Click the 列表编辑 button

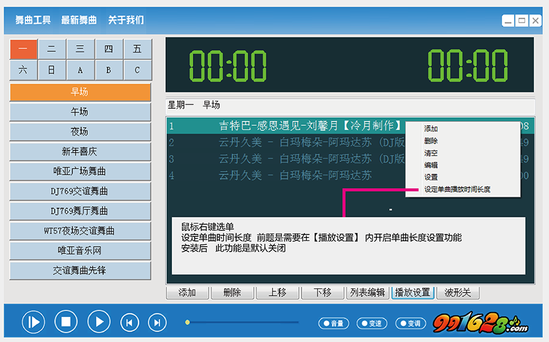pos(367,293)
